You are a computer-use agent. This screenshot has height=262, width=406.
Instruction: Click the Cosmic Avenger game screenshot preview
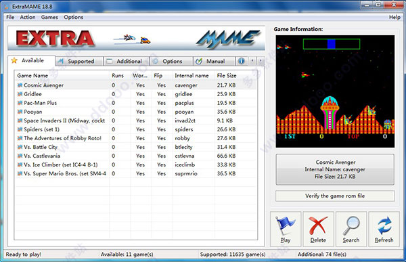click(x=335, y=91)
